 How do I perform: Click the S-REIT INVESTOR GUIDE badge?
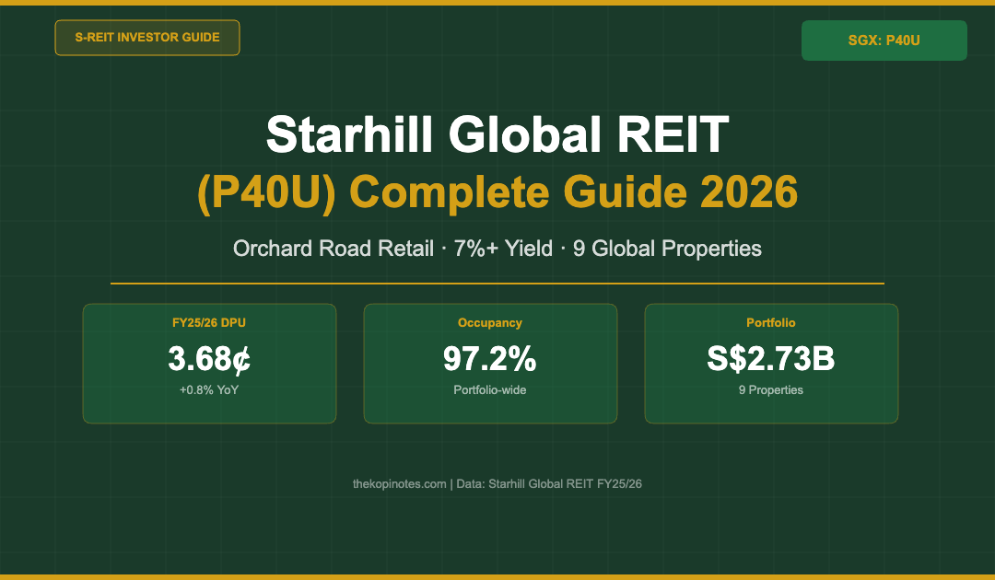coord(147,38)
